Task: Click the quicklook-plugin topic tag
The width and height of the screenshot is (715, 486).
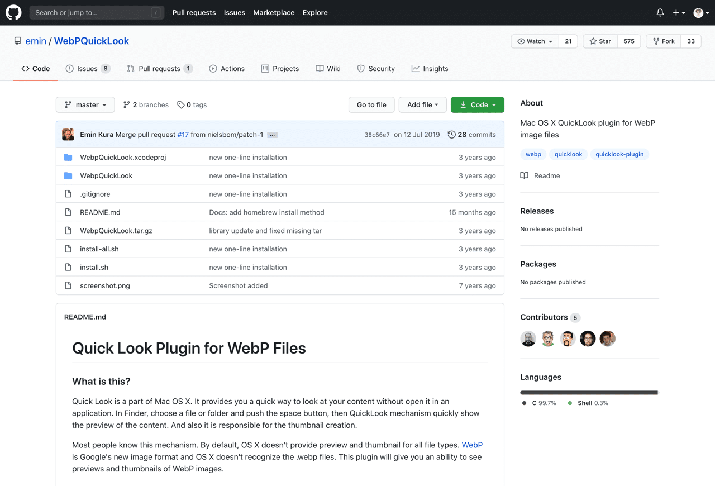Action: (619, 154)
